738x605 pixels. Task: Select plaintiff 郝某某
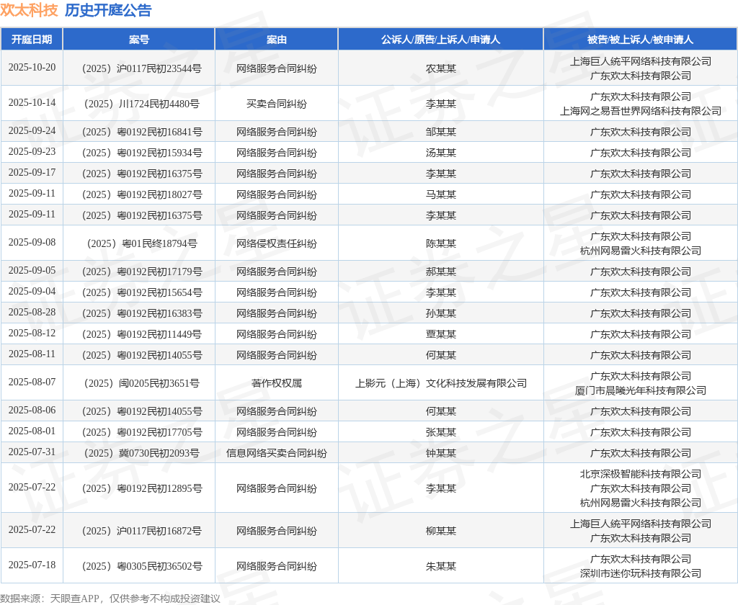tap(440, 272)
